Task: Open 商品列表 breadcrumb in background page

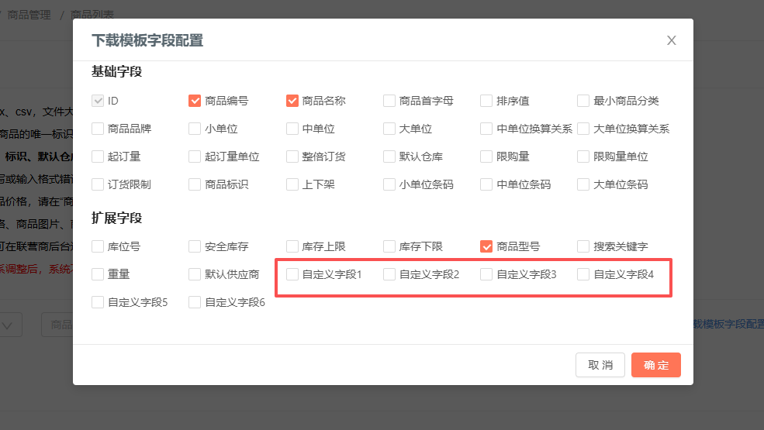Action: click(92, 15)
